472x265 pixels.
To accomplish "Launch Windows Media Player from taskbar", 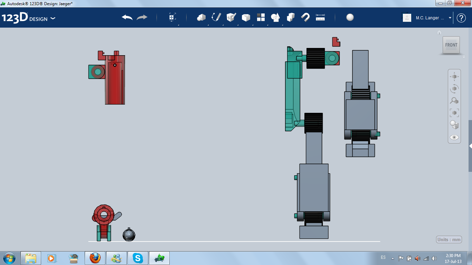I will [x=51, y=258].
